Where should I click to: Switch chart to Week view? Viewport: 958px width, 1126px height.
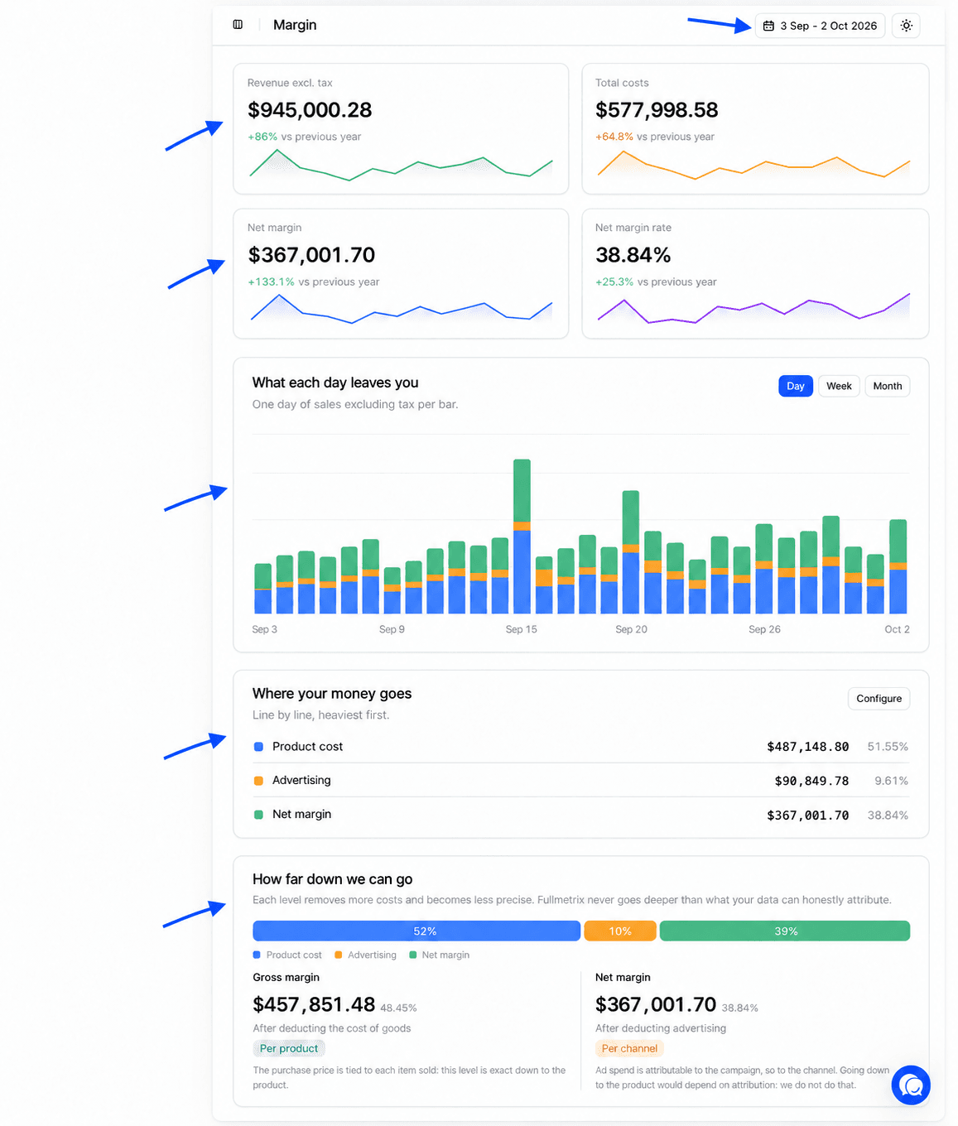839,386
